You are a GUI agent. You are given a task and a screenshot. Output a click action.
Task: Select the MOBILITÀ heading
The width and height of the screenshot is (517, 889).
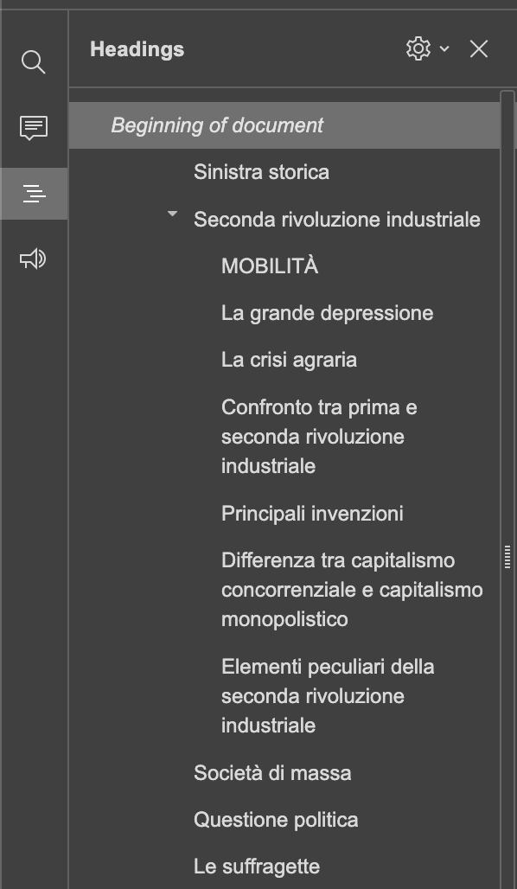pos(269,266)
